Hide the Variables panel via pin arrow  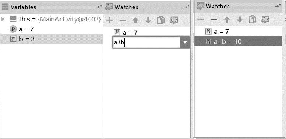pyautogui.click(x=99, y=7)
